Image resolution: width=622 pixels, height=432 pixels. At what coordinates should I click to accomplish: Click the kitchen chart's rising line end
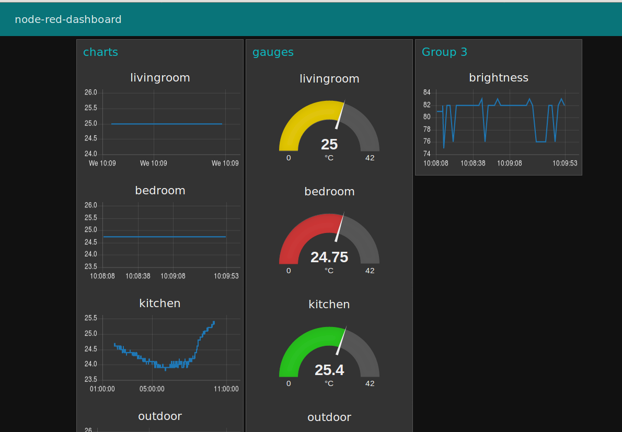click(x=214, y=323)
